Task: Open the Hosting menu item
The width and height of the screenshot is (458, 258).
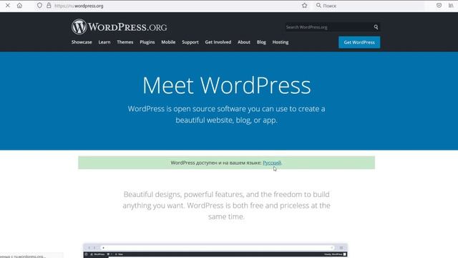Action: pos(281,42)
